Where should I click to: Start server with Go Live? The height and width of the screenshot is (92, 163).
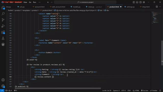(145, 90)
